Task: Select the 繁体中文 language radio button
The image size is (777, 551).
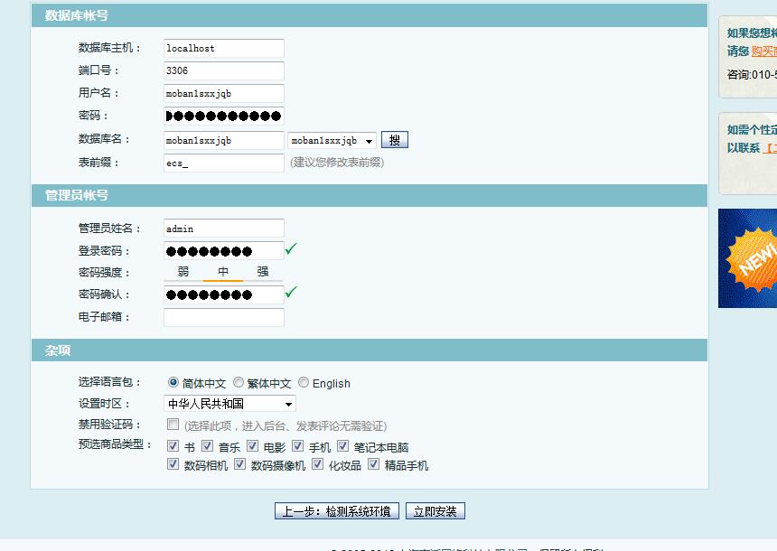Action: click(239, 382)
